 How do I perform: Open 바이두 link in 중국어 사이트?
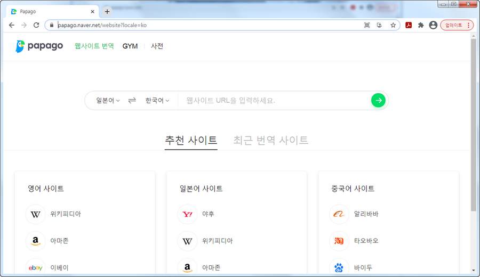tap(363, 268)
